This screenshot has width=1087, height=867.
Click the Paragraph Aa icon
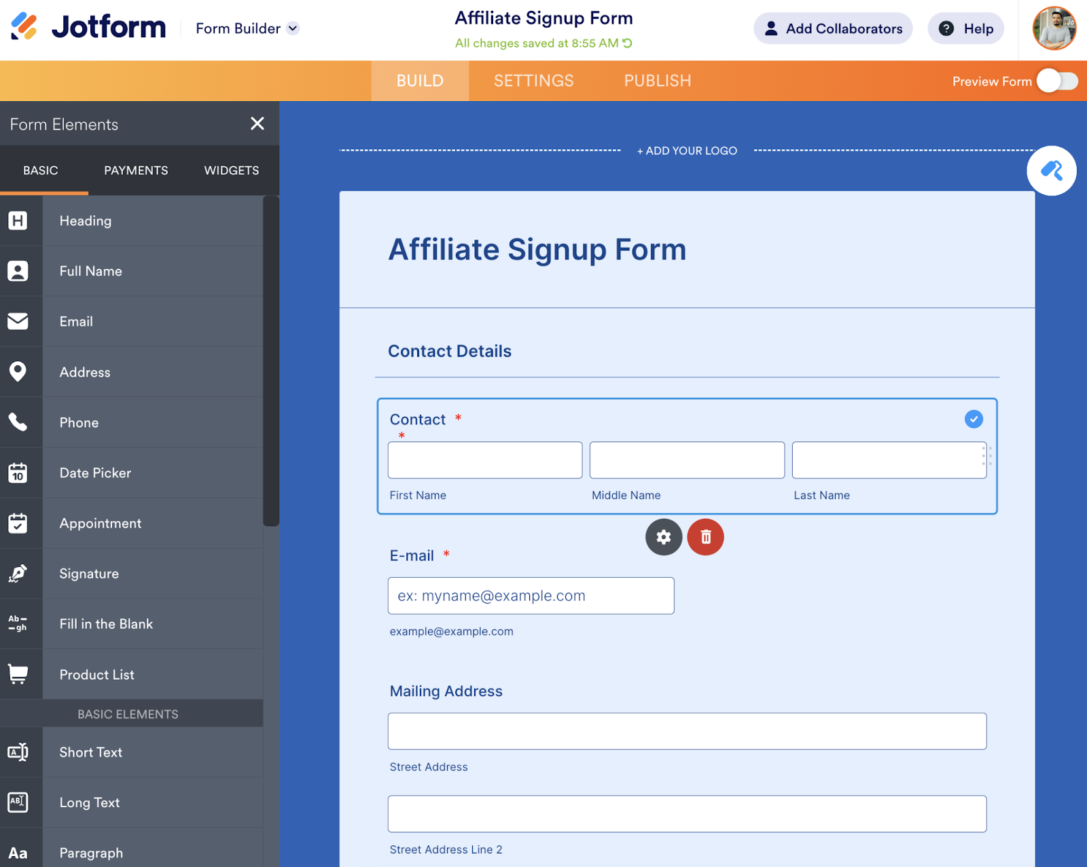coord(18,853)
